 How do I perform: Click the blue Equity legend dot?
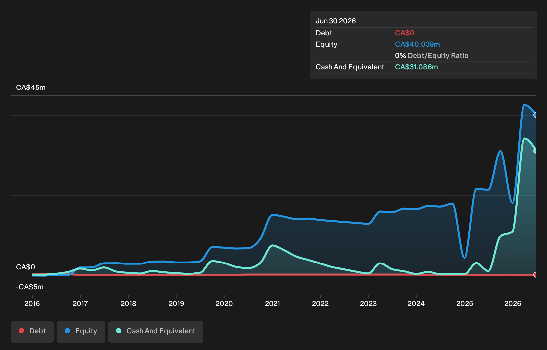coord(67,331)
